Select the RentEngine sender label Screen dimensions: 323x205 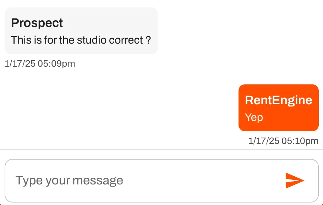[278, 100]
